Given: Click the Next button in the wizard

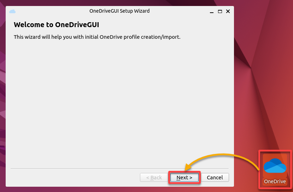Looking at the screenshot, I should click(184, 178).
